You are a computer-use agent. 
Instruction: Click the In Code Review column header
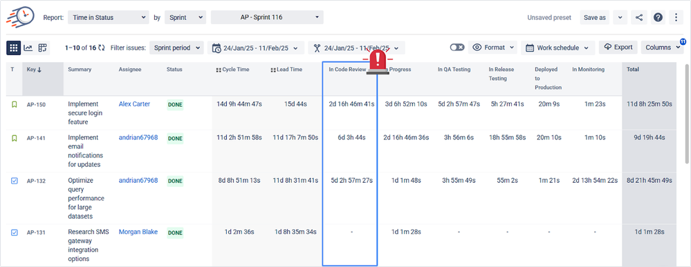tap(347, 70)
